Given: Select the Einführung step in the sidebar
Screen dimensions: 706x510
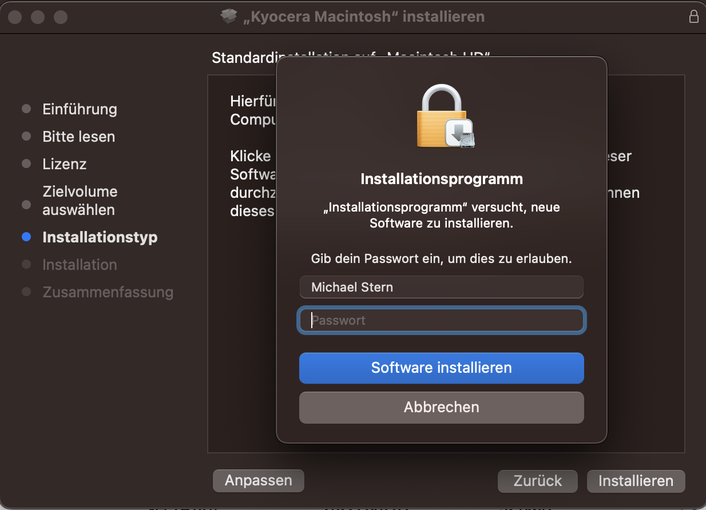Looking at the screenshot, I should 80,109.
